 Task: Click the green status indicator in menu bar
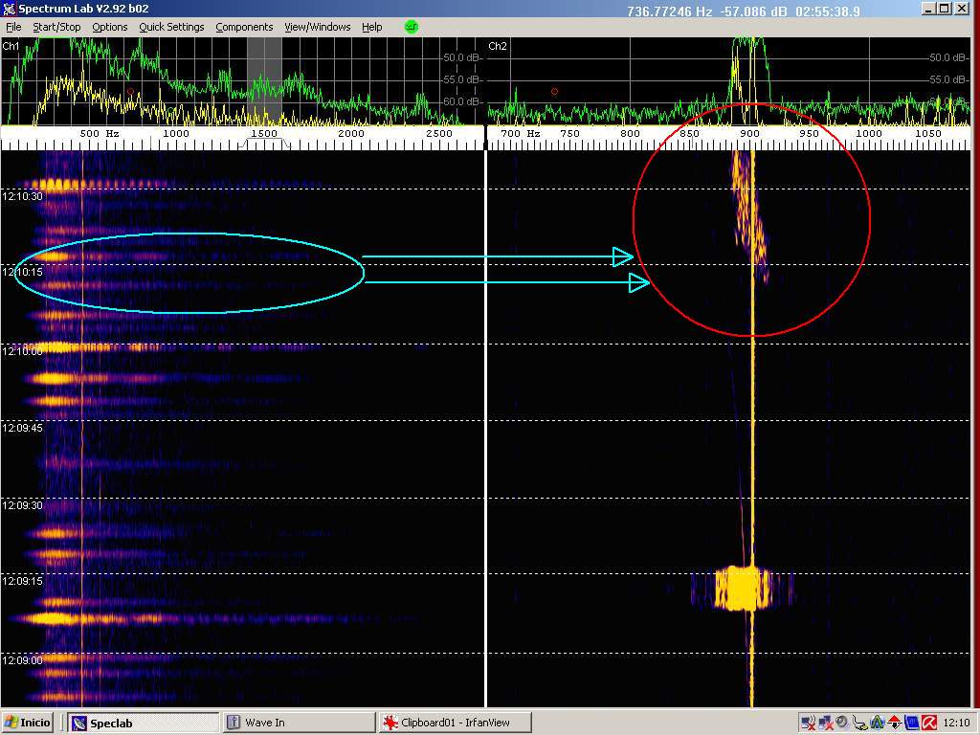point(412,27)
